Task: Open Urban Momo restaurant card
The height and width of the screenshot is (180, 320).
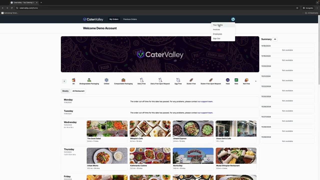Action: pos(107,159)
